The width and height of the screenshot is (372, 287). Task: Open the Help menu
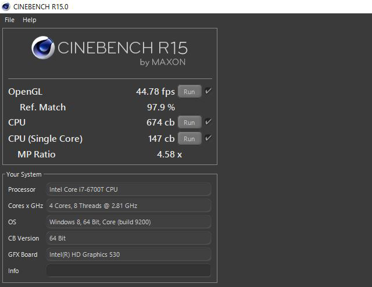(29, 20)
